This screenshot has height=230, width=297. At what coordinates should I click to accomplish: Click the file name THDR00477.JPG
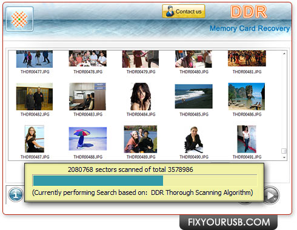point(35,72)
